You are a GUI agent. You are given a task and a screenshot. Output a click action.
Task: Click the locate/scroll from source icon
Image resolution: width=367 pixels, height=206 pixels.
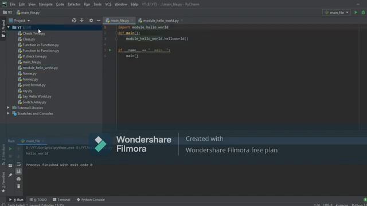click(74, 21)
